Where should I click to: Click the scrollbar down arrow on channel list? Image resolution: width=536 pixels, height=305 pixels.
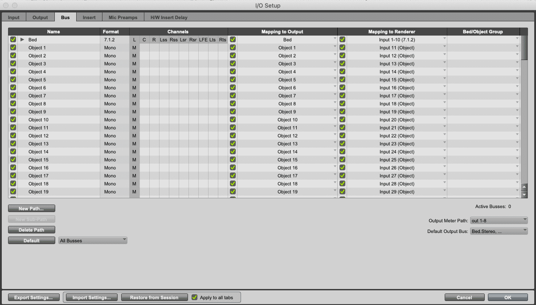[x=524, y=194]
